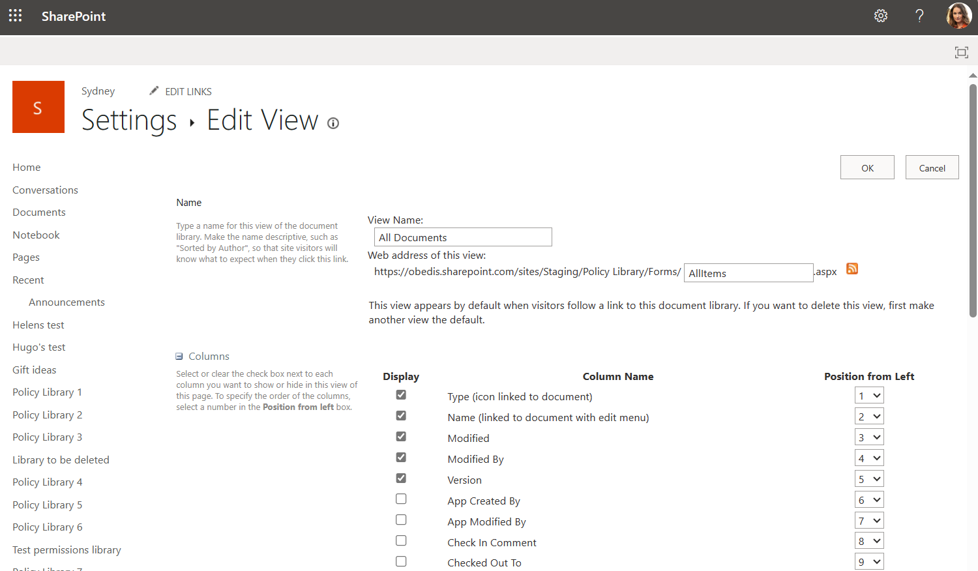Click the Cancel button
978x571 pixels.
pos(932,168)
